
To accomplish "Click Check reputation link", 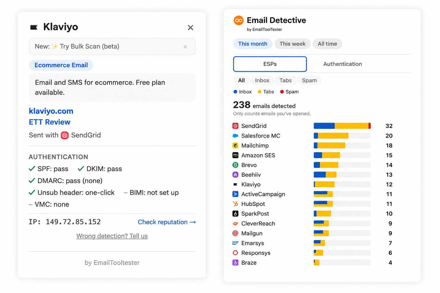I will click(x=167, y=222).
